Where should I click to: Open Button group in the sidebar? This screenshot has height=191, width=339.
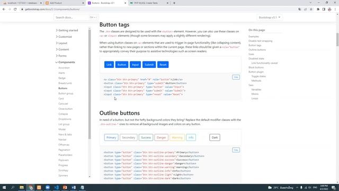(66, 93)
